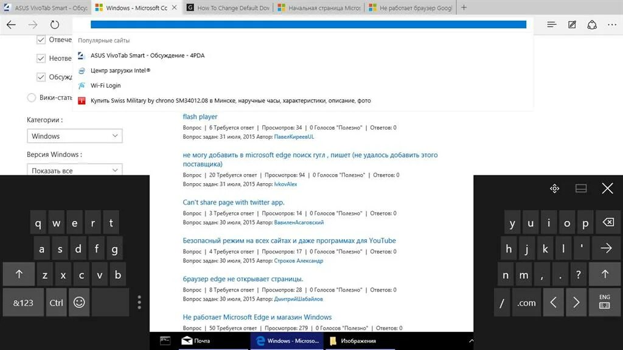Switch to the ASUS VivoTab Smart tab
This screenshot has width=623, height=350.
coord(45,7)
